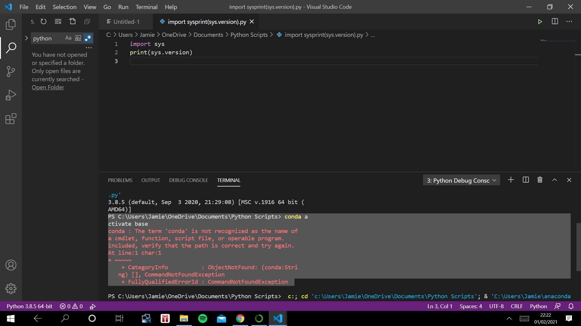Viewport: 581px width, 326px height.
Task: Toggle match case in the search box
Action: 68,38
